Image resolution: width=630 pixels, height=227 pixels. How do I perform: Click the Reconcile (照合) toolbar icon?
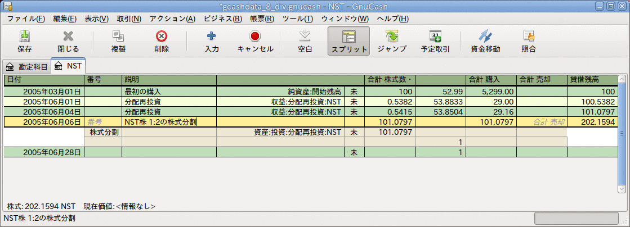click(528, 41)
